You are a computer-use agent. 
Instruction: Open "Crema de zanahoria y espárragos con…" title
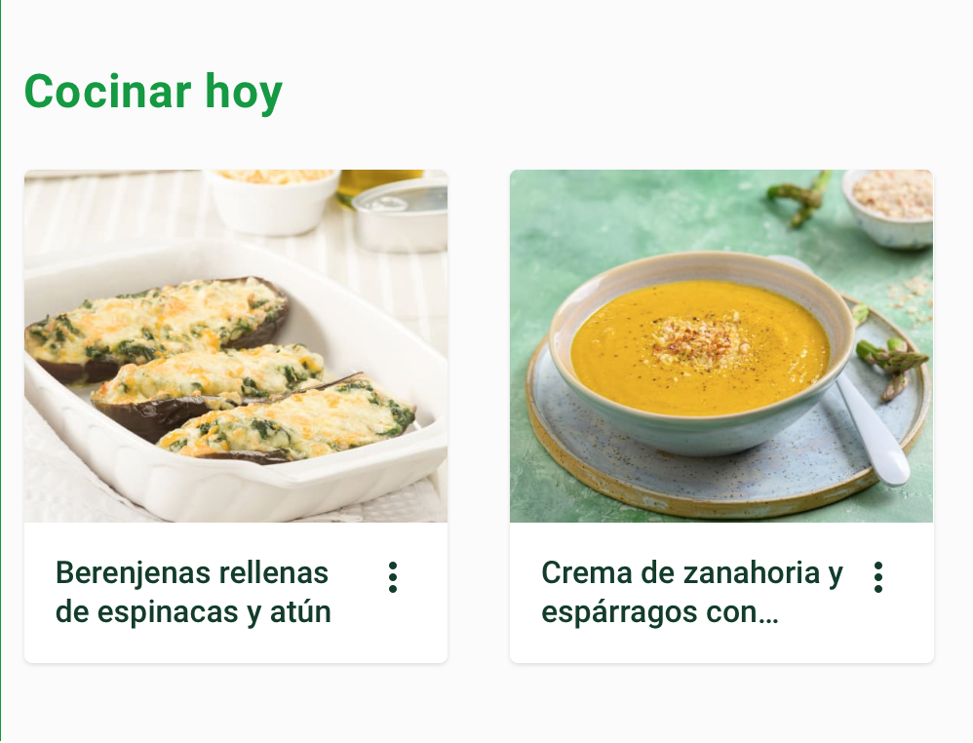pyautogui.click(x=692, y=592)
